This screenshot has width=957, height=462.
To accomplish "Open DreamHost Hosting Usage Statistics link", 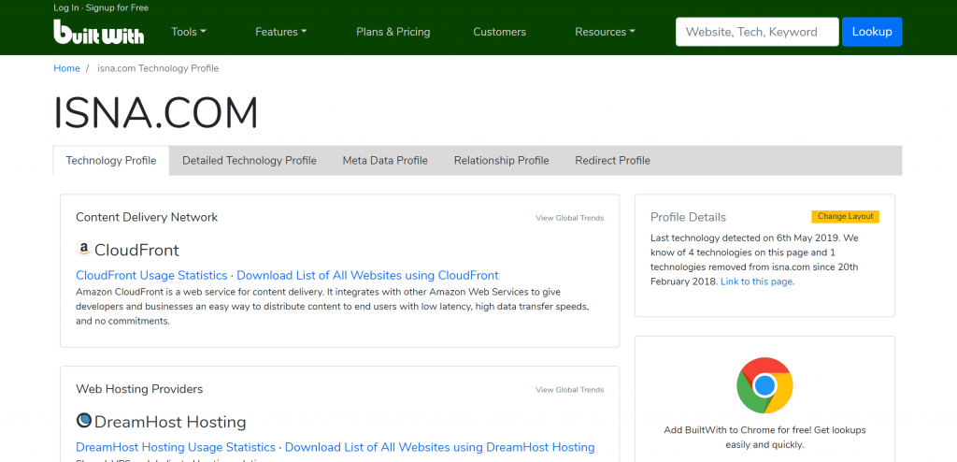I will (175, 447).
